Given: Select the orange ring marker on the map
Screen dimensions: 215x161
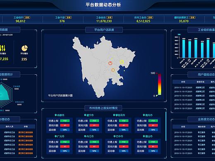Looking at the screenshot, I should [113, 70].
